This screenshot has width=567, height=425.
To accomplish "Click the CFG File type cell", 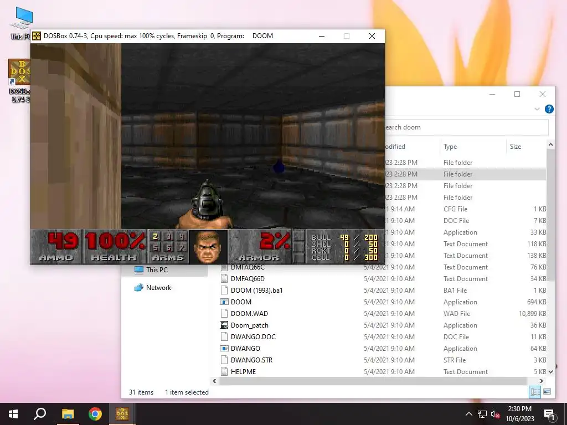I will pyautogui.click(x=455, y=209).
